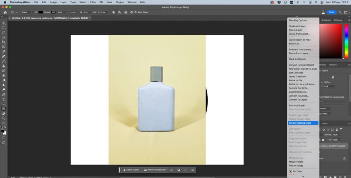Toggle link between width and height
The width and height of the screenshot is (351, 178).
pos(94,12)
